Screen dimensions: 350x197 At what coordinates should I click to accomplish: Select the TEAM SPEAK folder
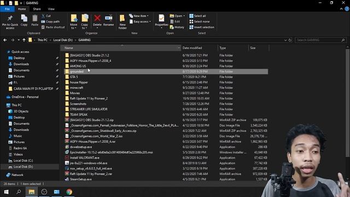click(x=79, y=114)
